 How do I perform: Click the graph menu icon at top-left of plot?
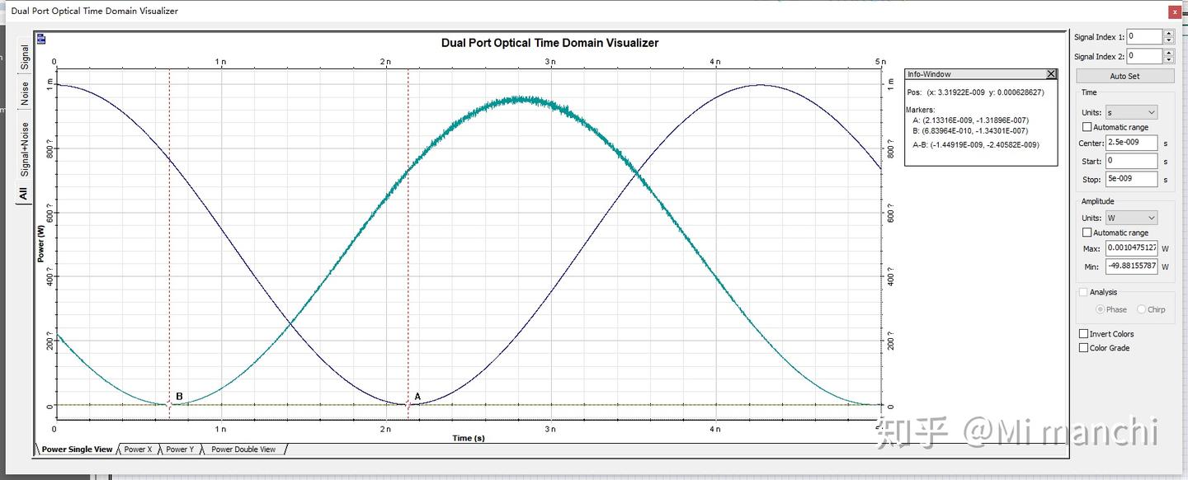click(41, 38)
